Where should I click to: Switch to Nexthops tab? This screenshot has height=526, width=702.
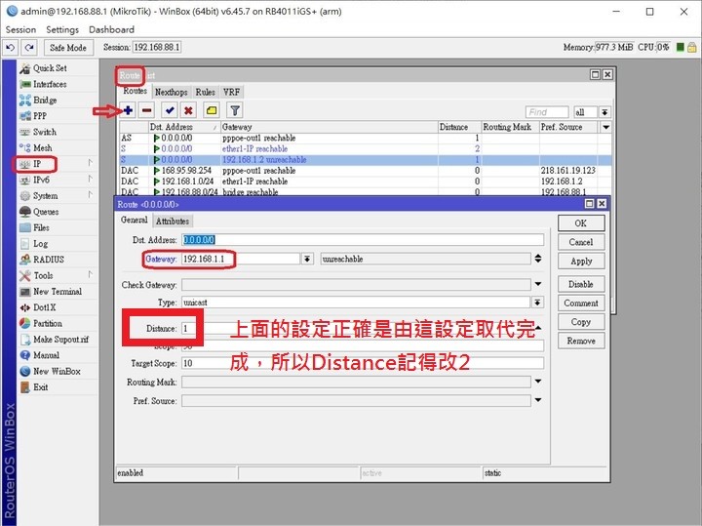point(171,92)
